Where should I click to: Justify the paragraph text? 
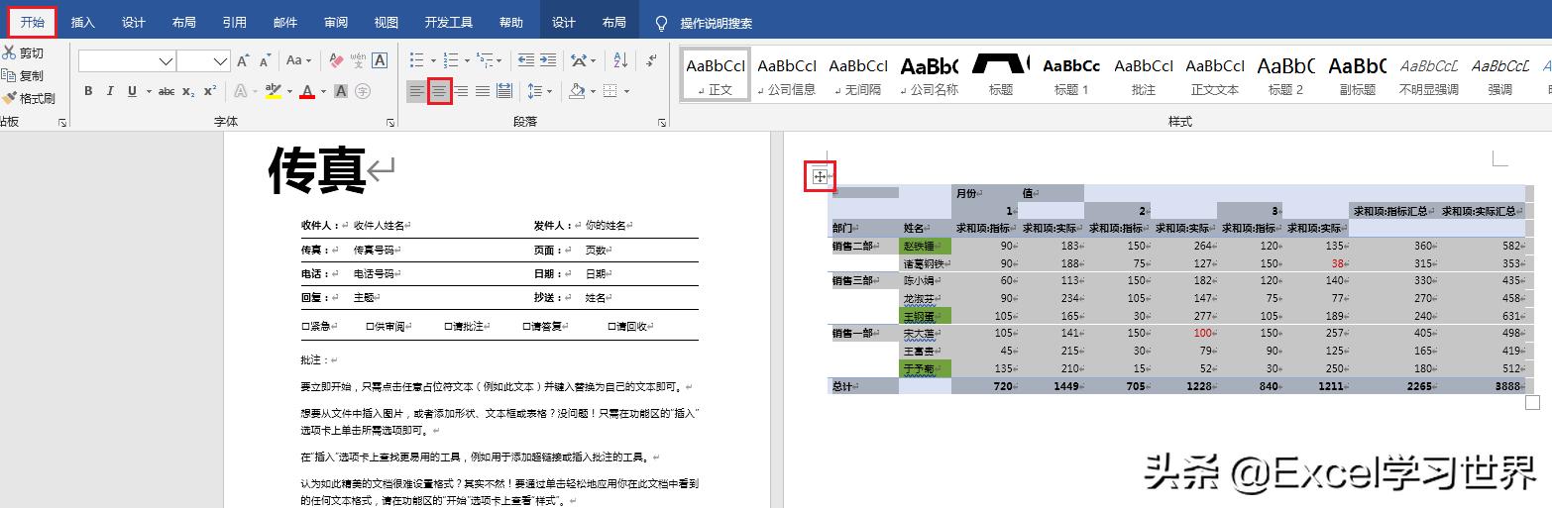tap(483, 91)
